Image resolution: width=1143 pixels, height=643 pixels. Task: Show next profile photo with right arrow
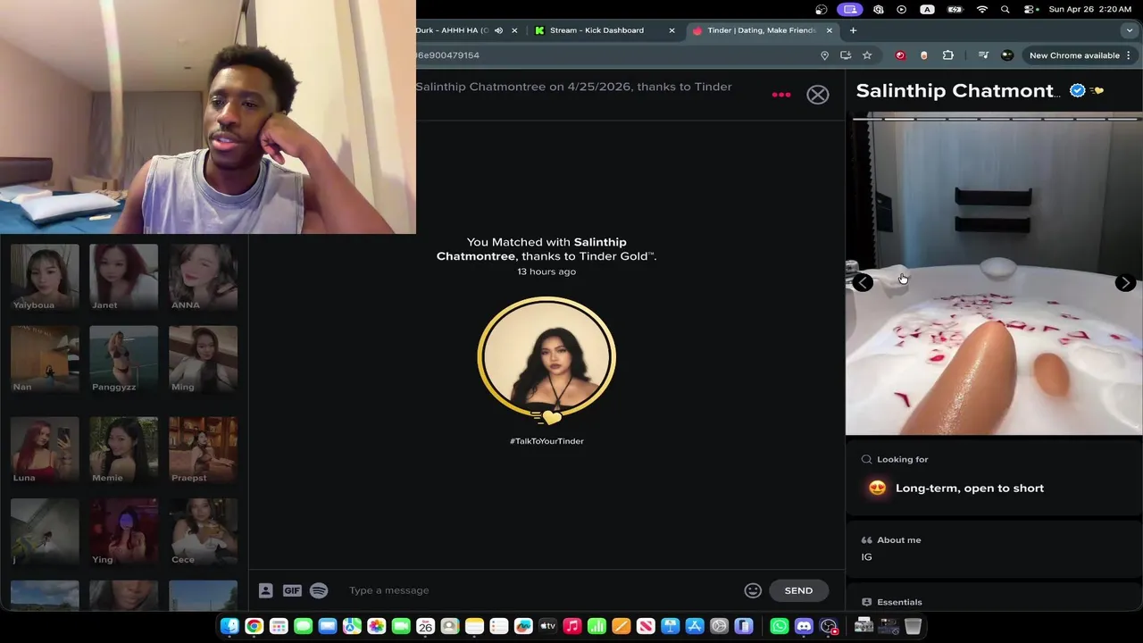click(x=1125, y=282)
